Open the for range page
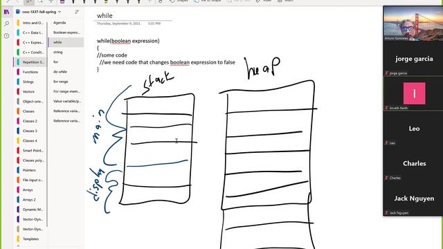This screenshot has height=249, width=443. 66,82
